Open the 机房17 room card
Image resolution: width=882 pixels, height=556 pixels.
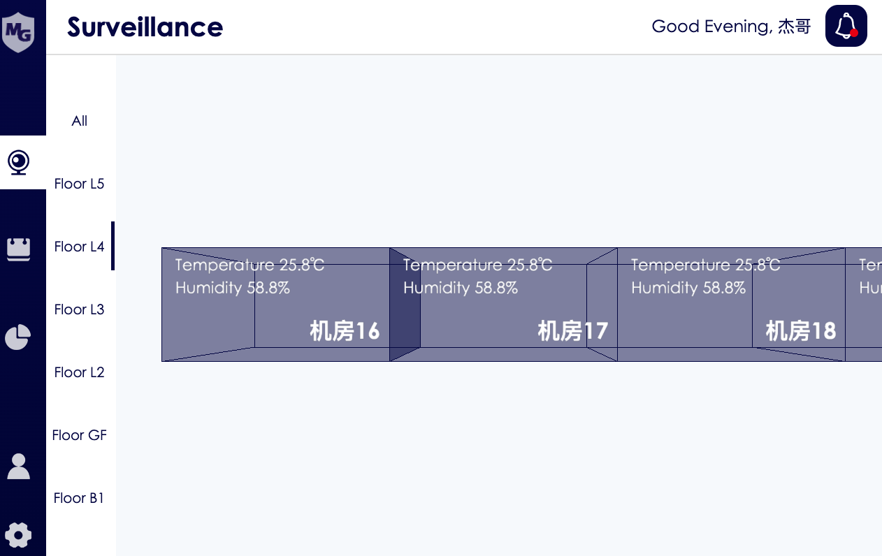pos(503,305)
